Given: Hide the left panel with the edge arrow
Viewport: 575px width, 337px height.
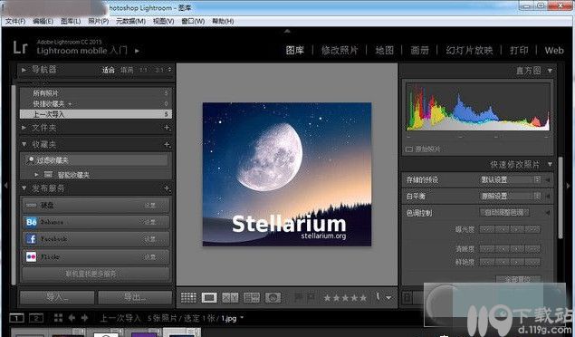Looking at the screenshot, I should [5, 186].
